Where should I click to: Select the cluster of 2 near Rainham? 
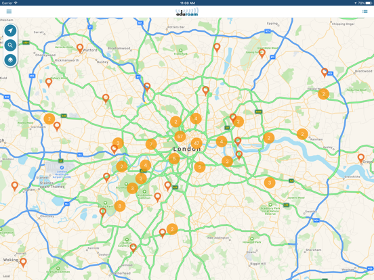pos(302,134)
